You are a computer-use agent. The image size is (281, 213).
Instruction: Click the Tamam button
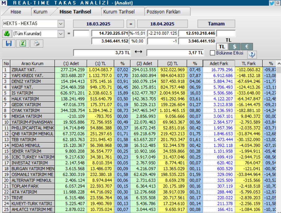(x=216, y=24)
